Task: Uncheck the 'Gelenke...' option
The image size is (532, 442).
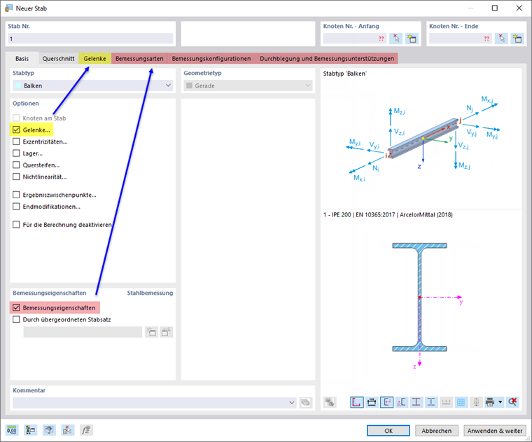Action: click(x=16, y=130)
